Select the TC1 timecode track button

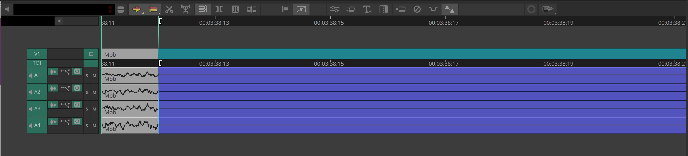(37, 63)
